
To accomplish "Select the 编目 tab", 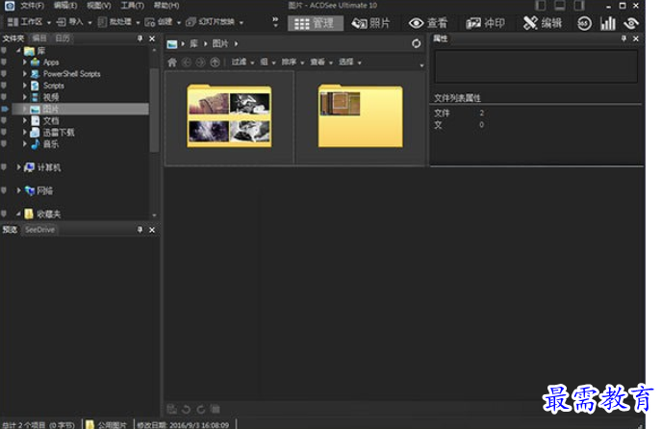I will 39,38.
